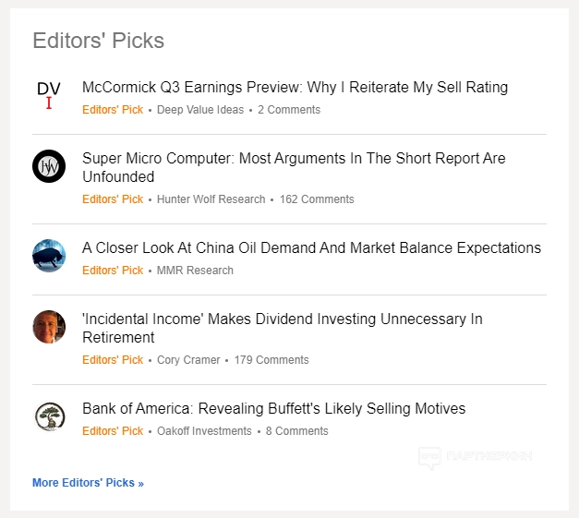
Task: Click the Deep Value Ideas DVI avatar icon
Action: tap(49, 94)
